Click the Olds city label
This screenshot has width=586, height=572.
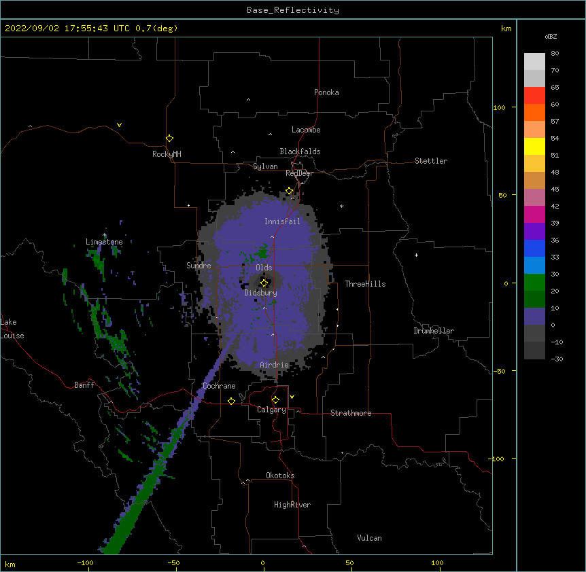[x=264, y=268]
